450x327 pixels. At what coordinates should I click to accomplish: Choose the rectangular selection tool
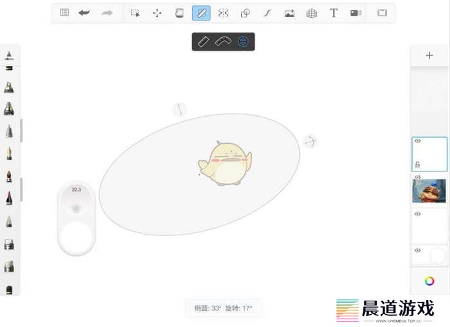(x=135, y=13)
